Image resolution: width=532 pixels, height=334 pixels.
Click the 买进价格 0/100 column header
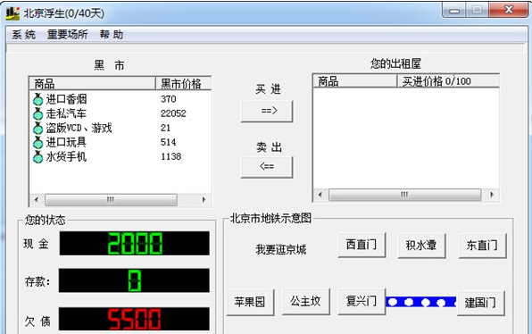click(x=448, y=81)
